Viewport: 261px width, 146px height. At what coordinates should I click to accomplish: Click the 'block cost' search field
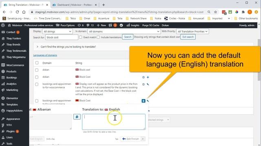62,37
